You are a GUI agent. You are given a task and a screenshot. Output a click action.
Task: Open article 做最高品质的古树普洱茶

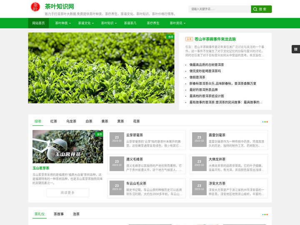tap(207, 65)
